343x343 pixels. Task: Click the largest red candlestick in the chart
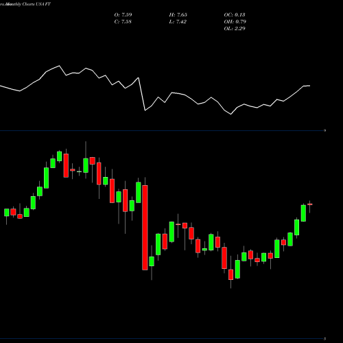point(145,228)
